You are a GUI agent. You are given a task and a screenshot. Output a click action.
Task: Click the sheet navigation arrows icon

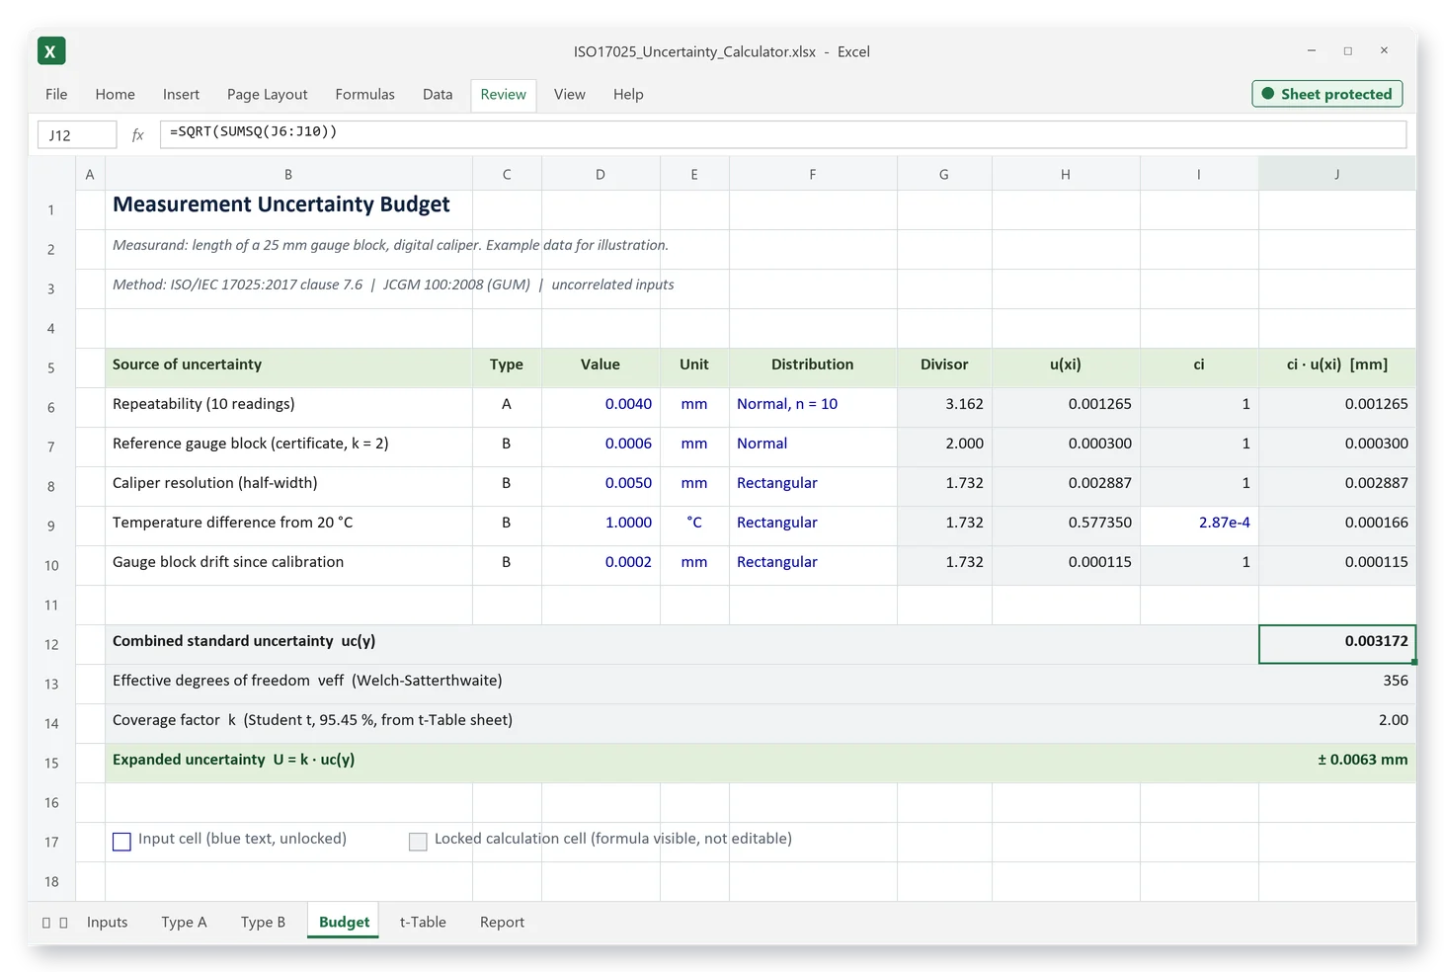point(54,923)
